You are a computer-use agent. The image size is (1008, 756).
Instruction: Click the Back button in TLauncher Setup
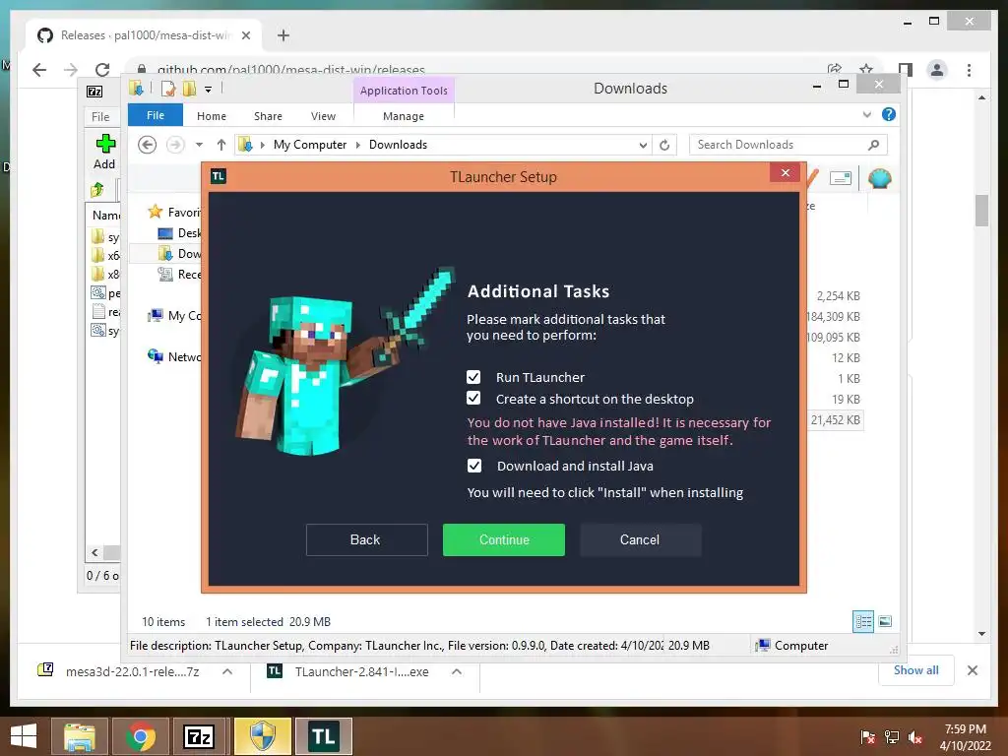366,539
